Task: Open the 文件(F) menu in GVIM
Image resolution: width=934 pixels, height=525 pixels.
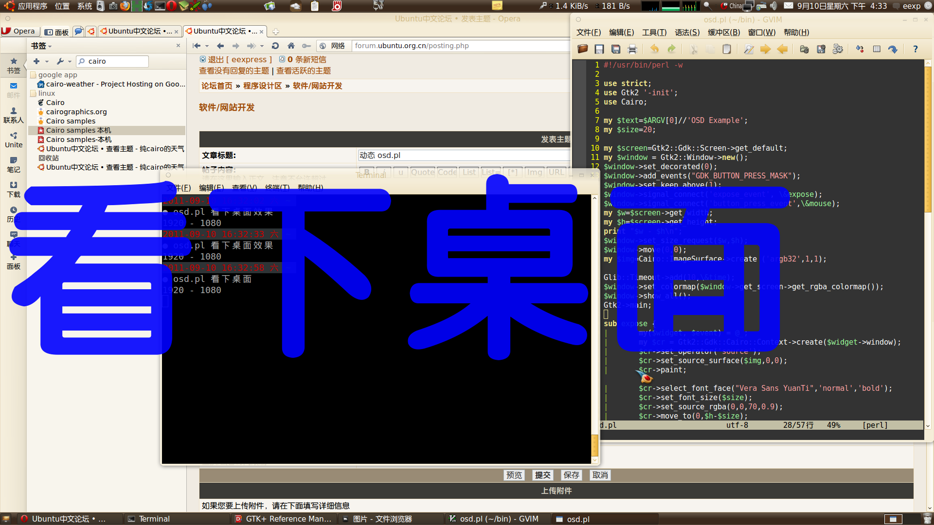Action: pos(589,33)
